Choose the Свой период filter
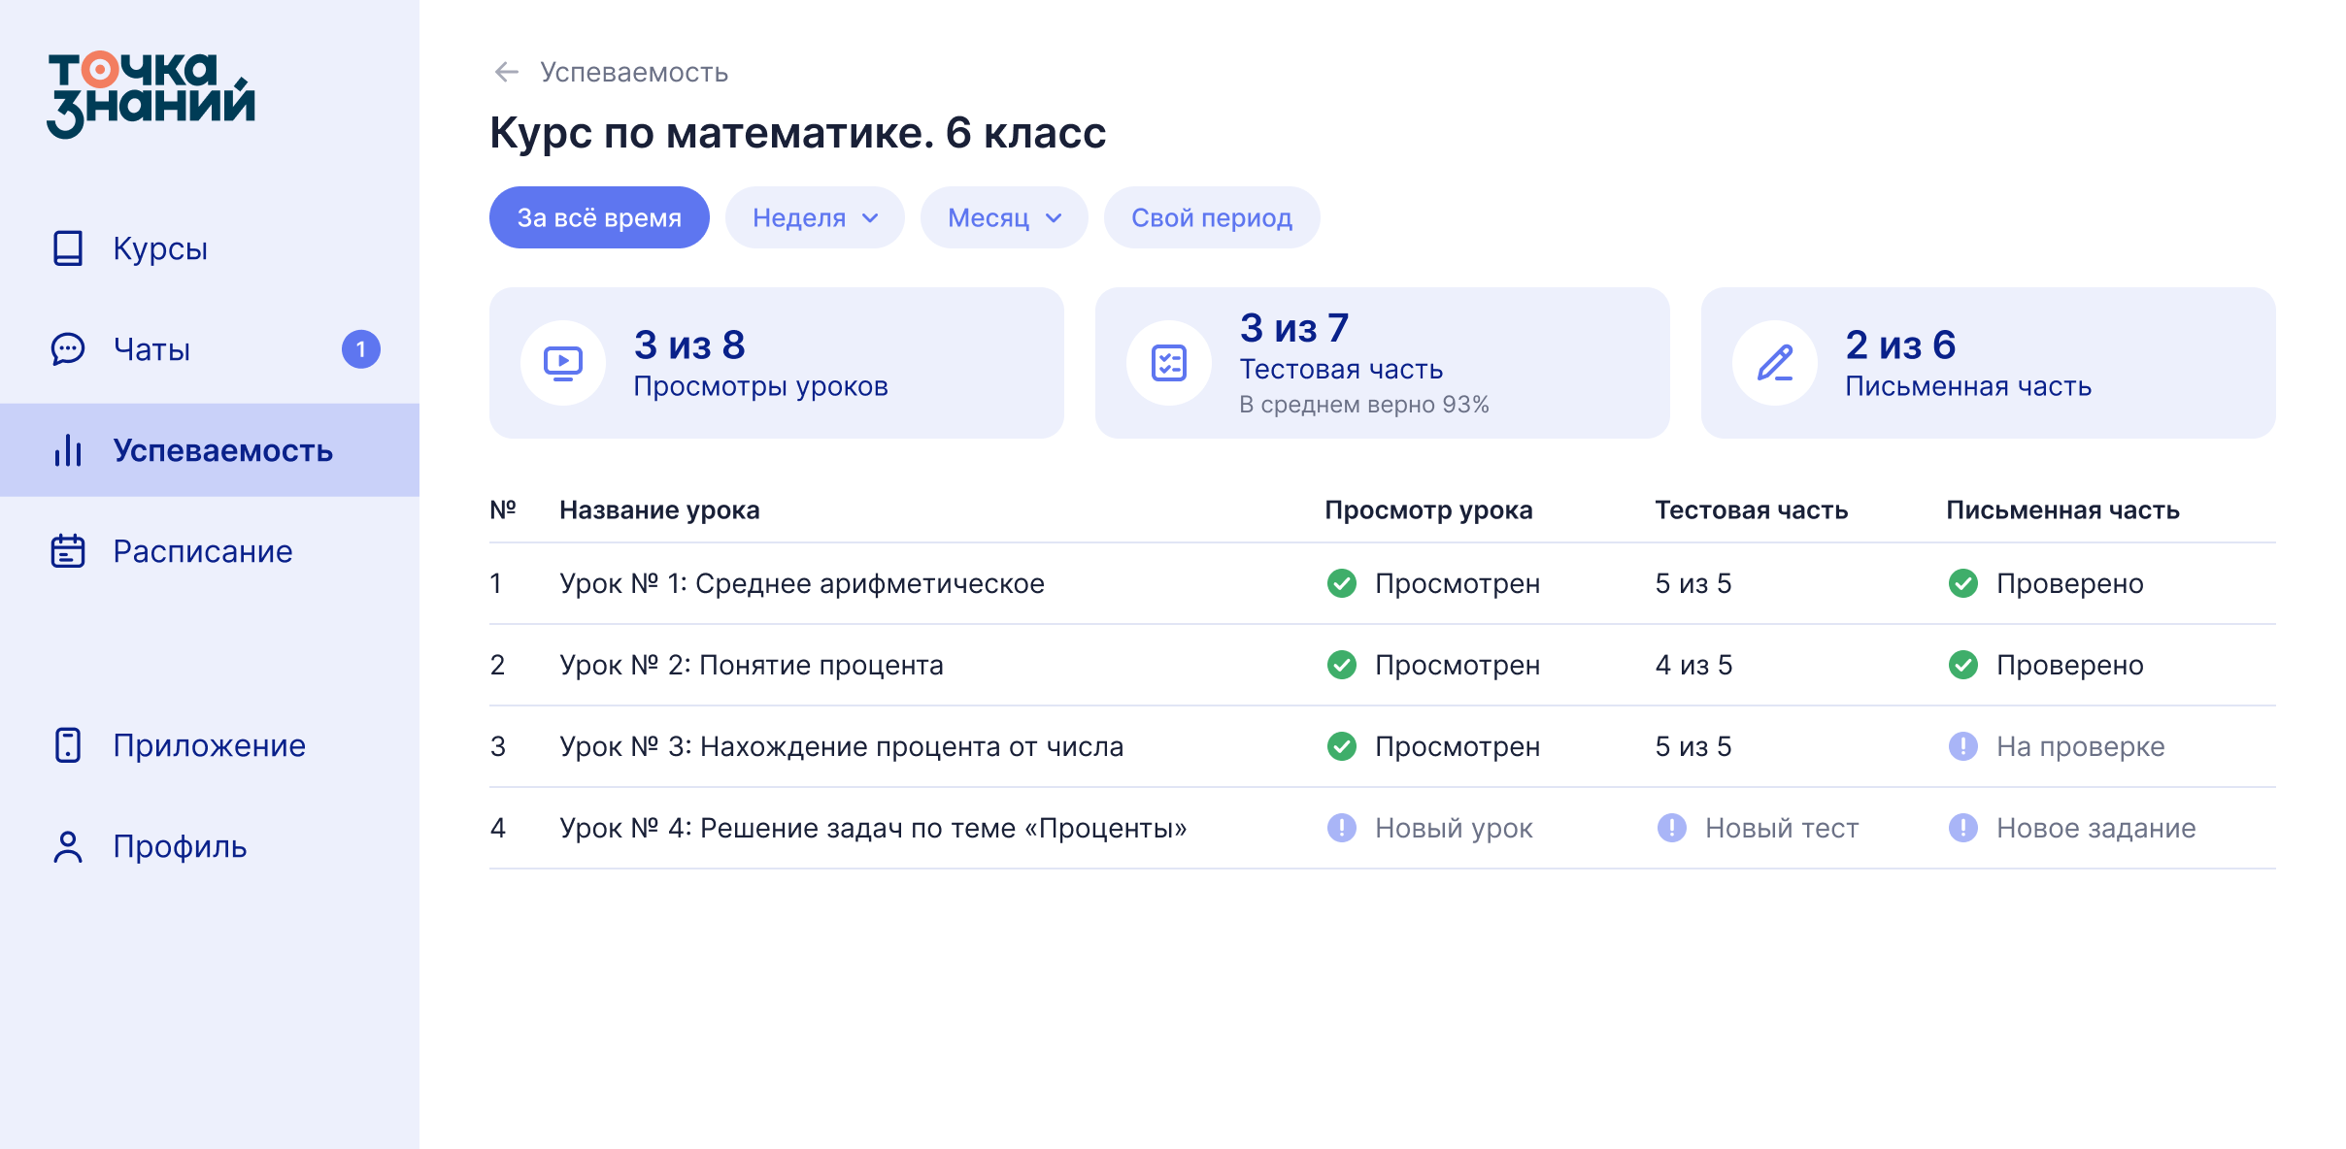Viewport: 2346px width, 1149px height. tap(1212, 217)
